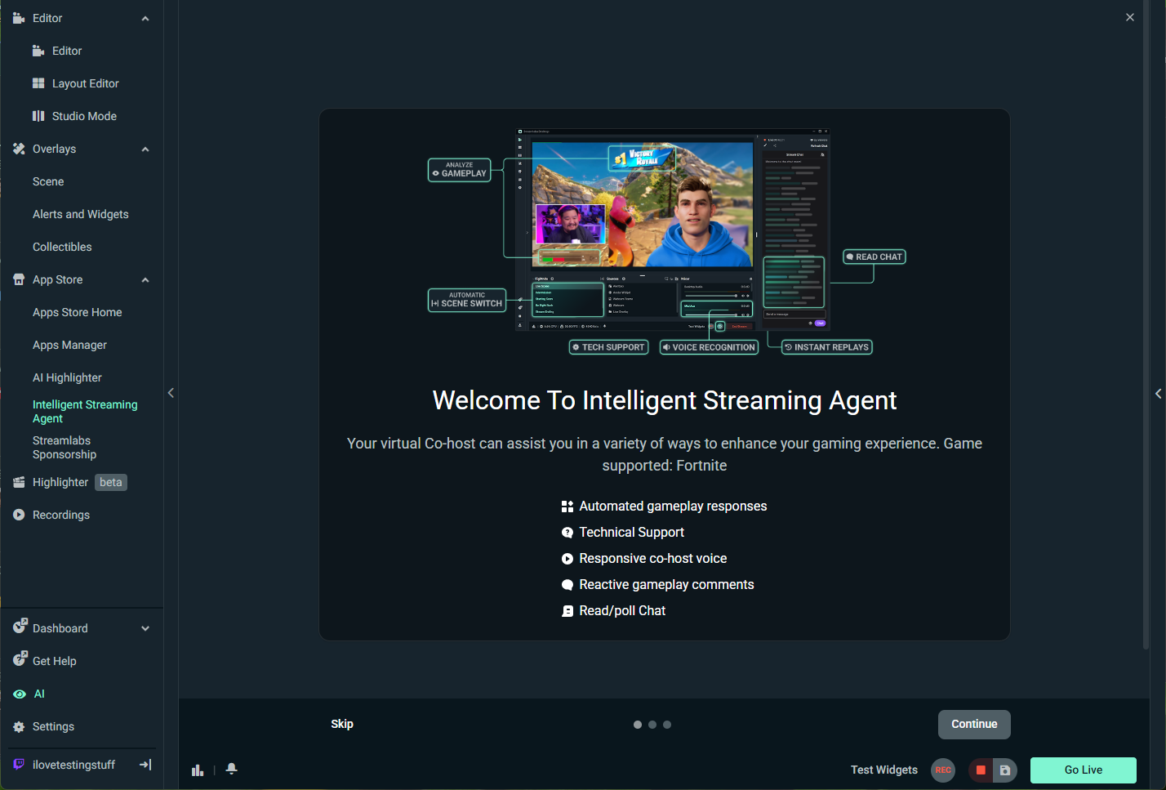The image size is (1166, 790).
Task: Click the Go Live button
Action: click(x=1083, y=770)
